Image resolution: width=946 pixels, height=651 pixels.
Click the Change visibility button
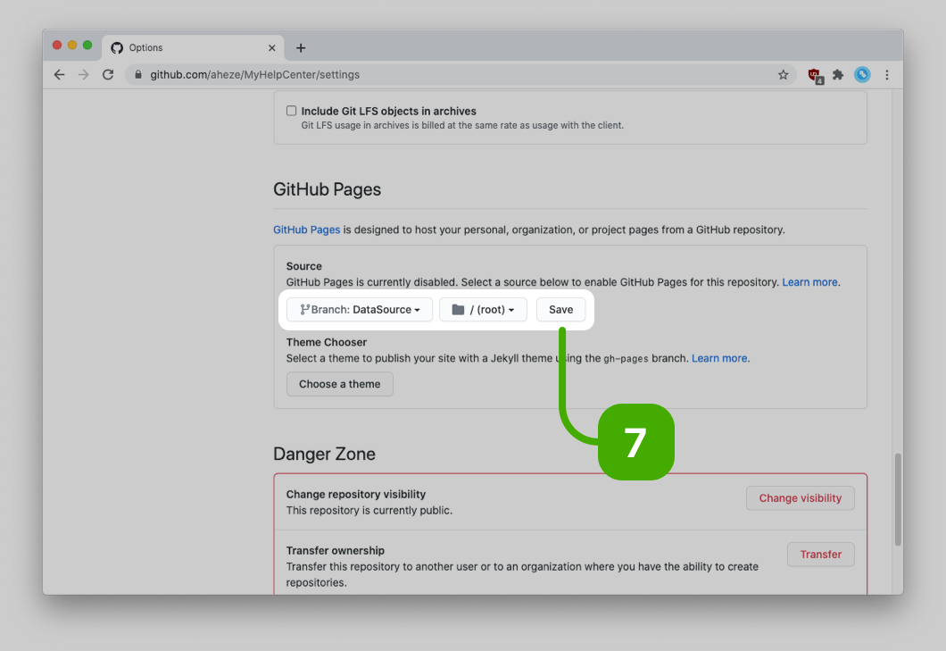tap(800, 498)
